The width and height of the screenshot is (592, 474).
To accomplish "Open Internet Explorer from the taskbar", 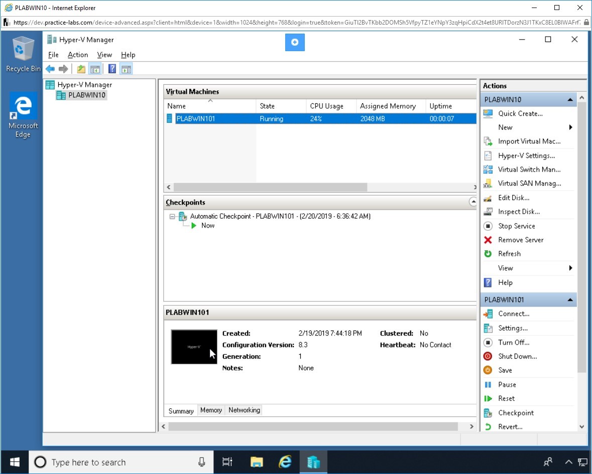I will [x=285, y=462].
